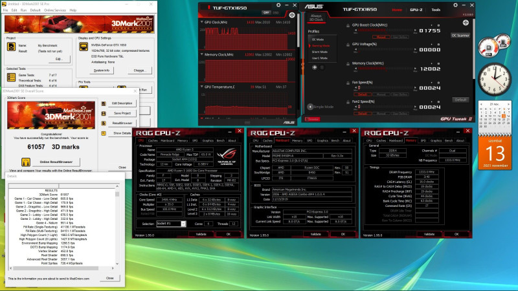Click the ResultBrowser icon
The width and height of the screenshot is (518, 291).
point(104,123)
